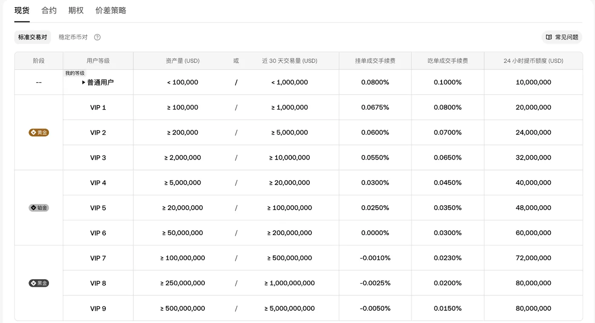
Task: Select the VIP 9 level cell
Action: pos(98,309)
